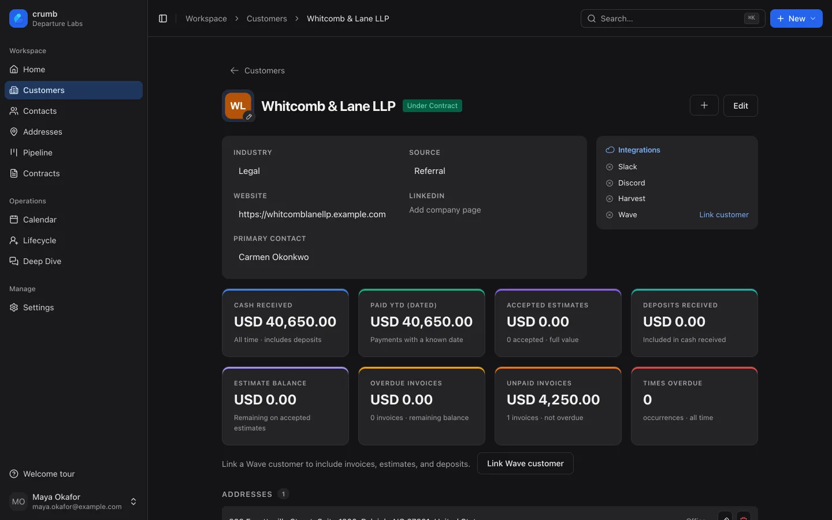Viewport: 832px width, 520px height.
Task: Click the Accepted Estimates card
Action: (558, 323)
